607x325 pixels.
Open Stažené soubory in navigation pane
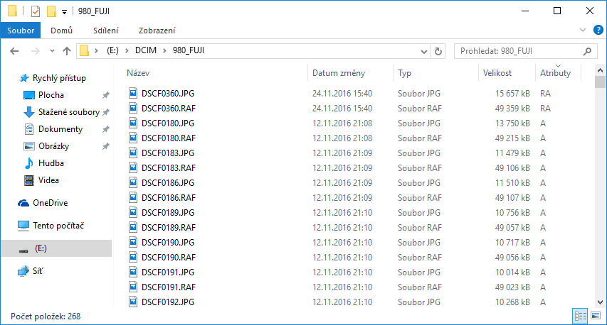click(69, 112)
